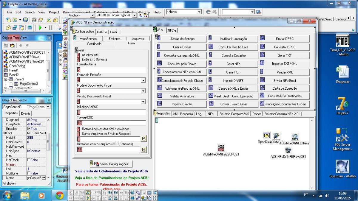The height and width of the screenshot is (201, 358).
Task: Click the Save toolbar icon in Delphi
Action: coord(26,20)
